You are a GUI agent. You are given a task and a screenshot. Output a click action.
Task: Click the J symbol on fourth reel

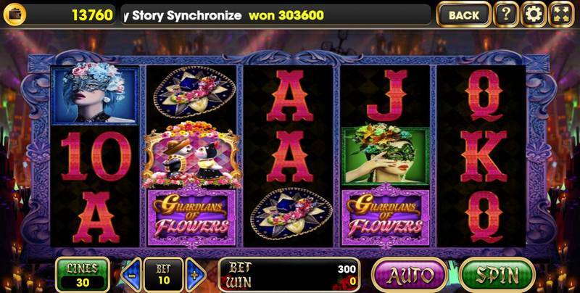pos(387,96)
